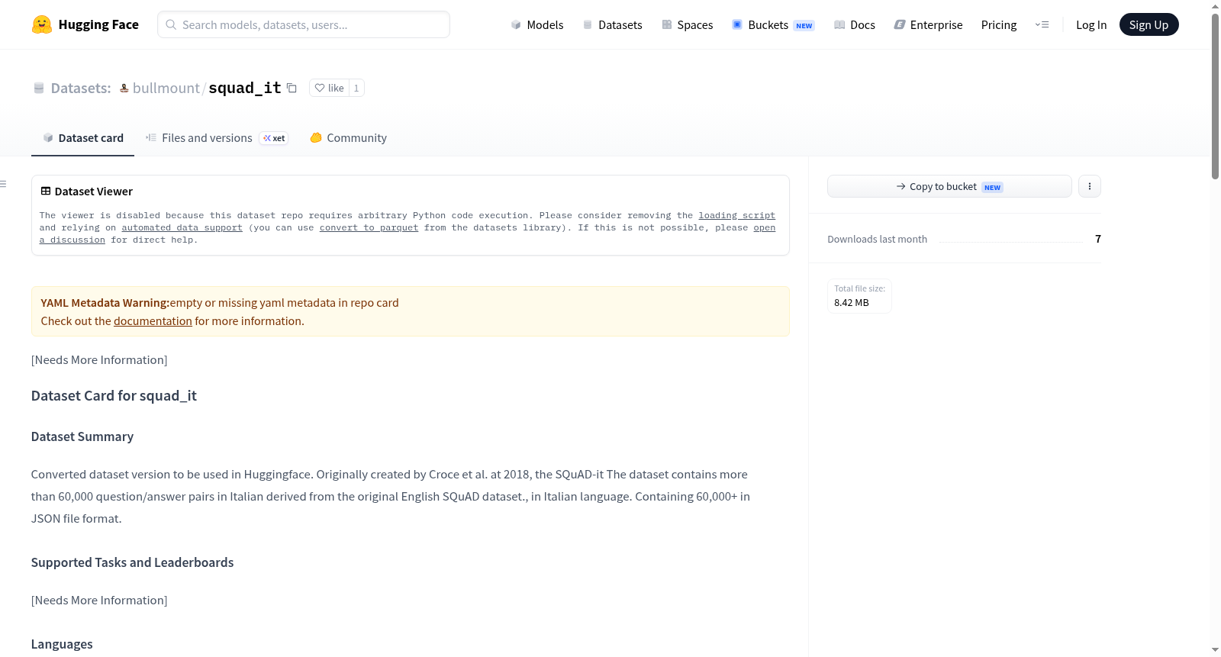The image size is (1221, 657).
Task: Open the YAML metadata documentation link
Action: [153, 321]
